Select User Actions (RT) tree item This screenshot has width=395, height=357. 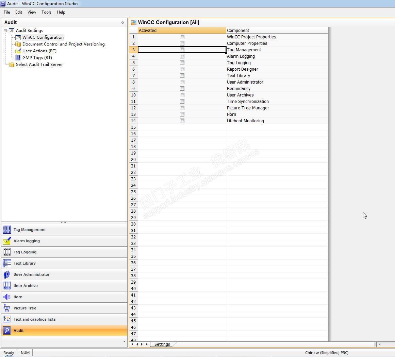39,51
